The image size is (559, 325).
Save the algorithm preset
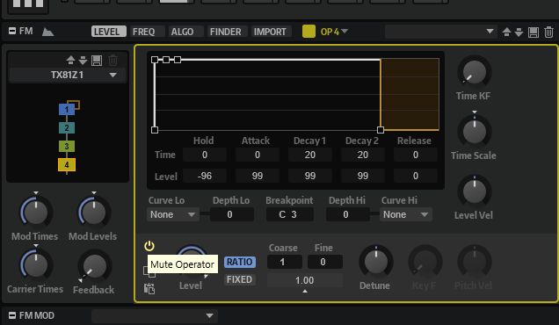coord(97,61)
